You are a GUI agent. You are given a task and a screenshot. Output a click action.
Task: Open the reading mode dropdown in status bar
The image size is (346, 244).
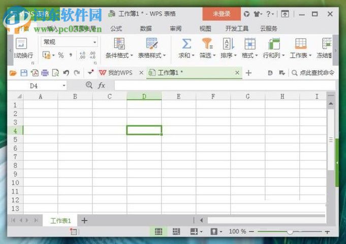(x=221, y=232)
